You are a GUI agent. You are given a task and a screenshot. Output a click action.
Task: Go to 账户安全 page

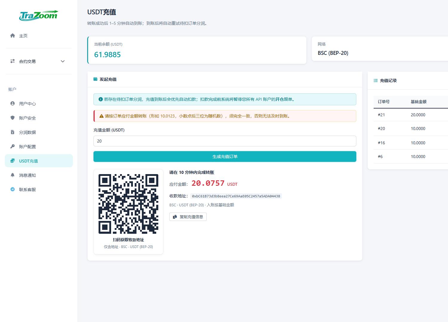click(x=39, y=118)
